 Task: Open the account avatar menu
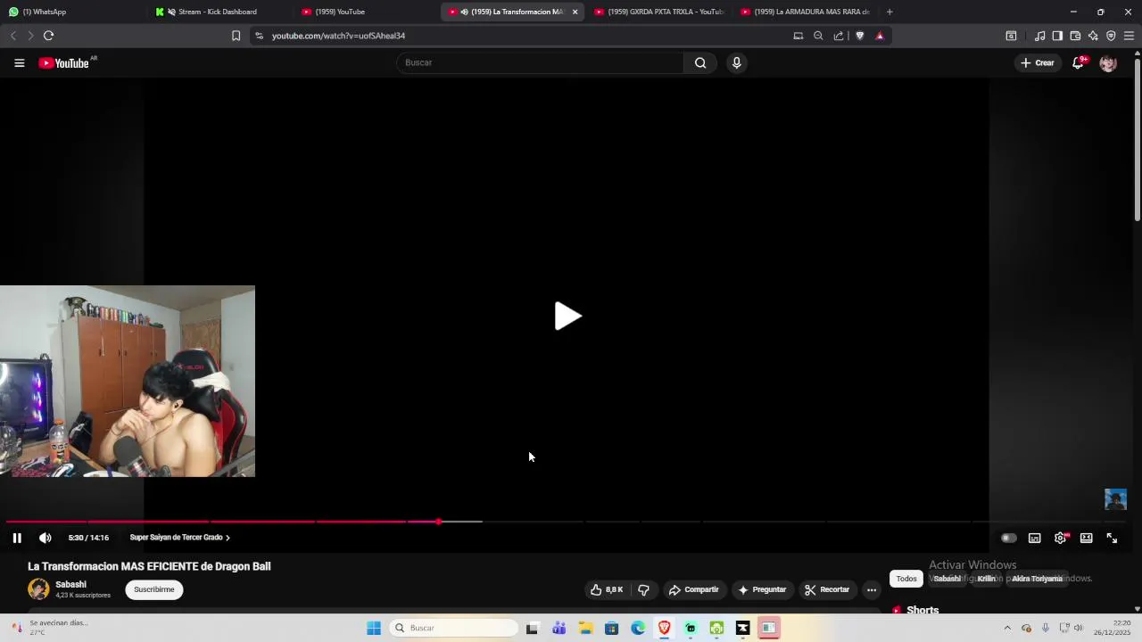[1108, 63]
